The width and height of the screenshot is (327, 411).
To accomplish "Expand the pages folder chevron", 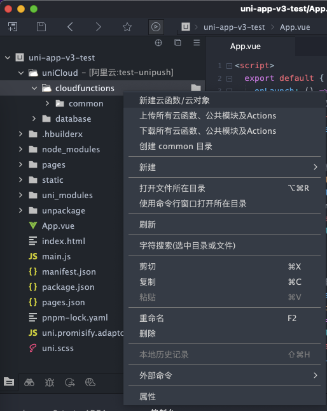I will point(20,164).
